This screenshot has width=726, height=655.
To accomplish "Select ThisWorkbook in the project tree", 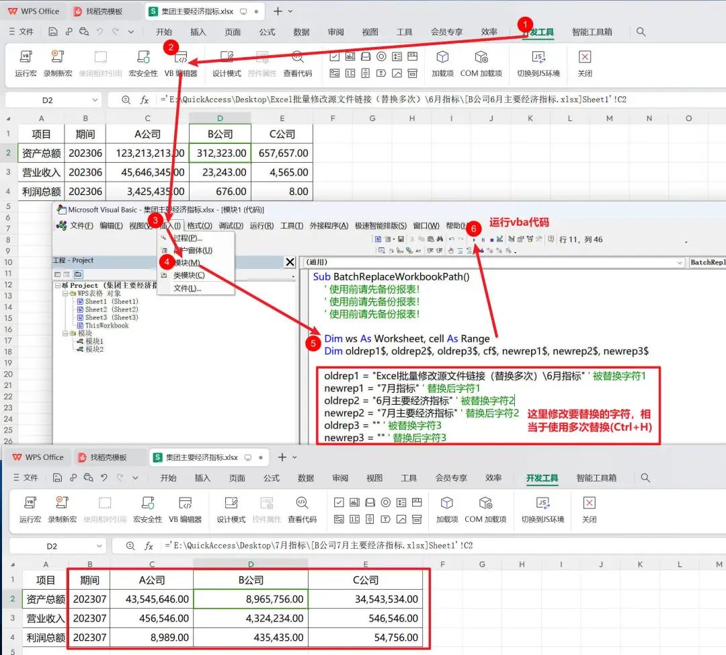I will click(x=106, y=325).
